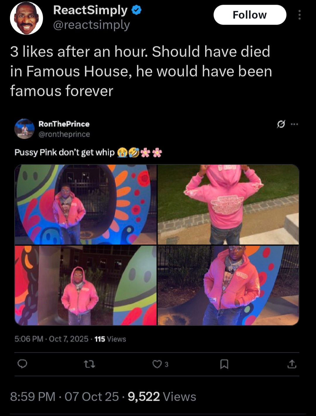
Task: Click the Follow button
Action: pyautogui.click(x=250, y=15)
